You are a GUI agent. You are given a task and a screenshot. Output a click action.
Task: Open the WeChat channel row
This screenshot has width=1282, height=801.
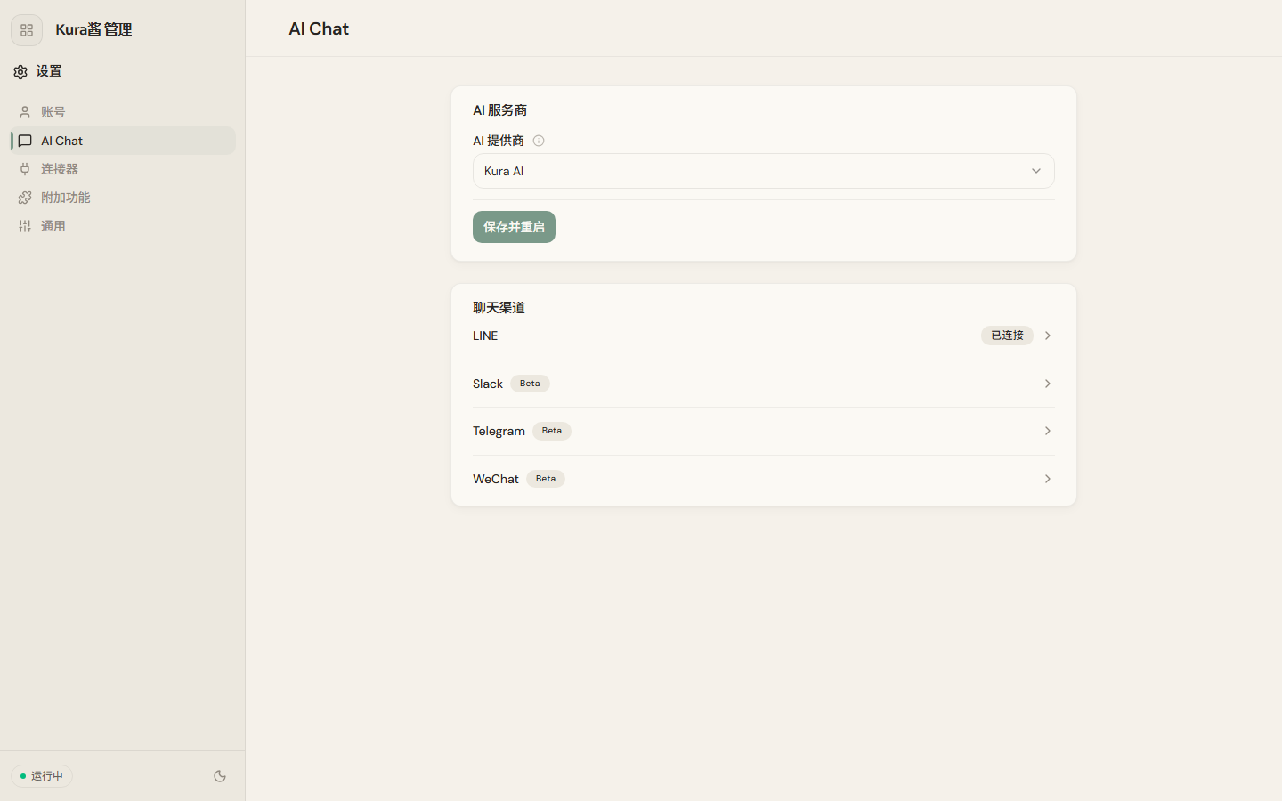point(763,479)
